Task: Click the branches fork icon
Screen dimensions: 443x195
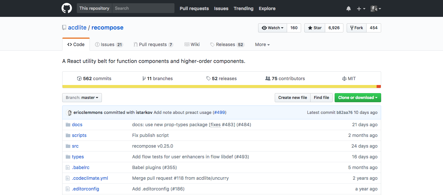Action: [x=144, y=79]
